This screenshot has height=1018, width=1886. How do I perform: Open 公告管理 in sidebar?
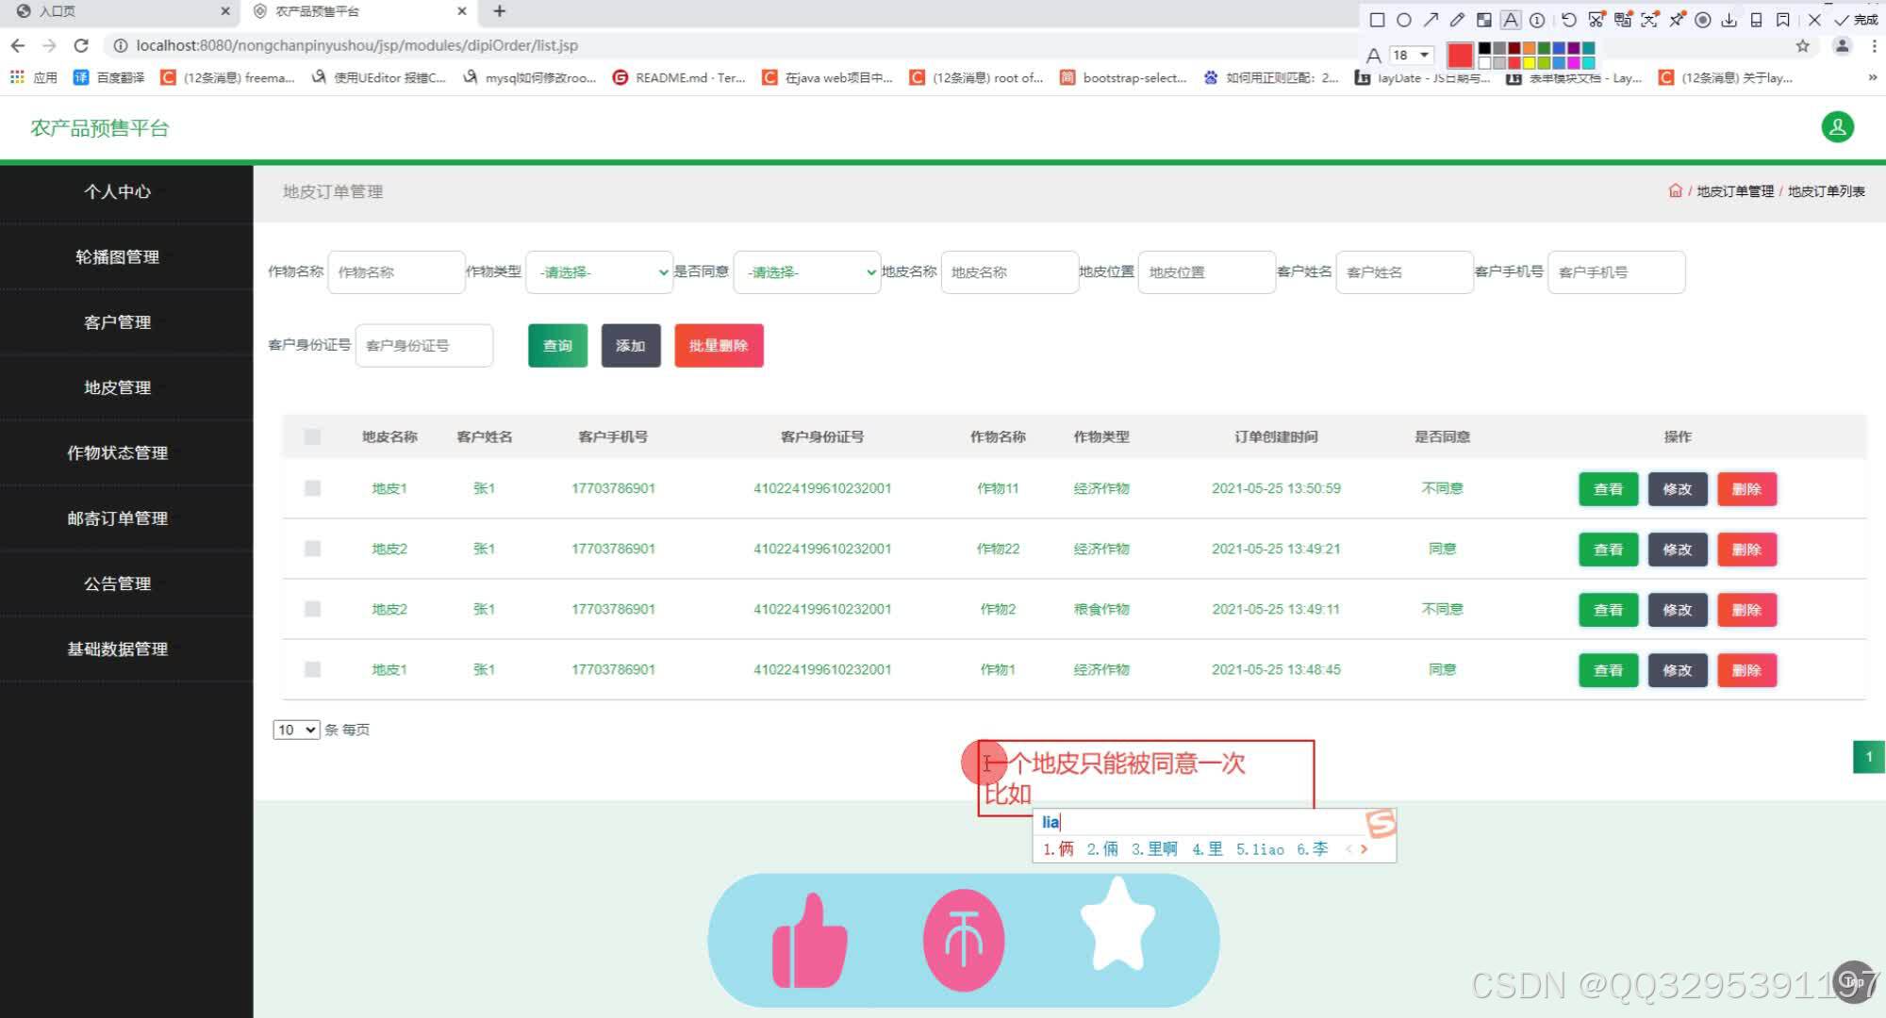(x=117, y=583)
